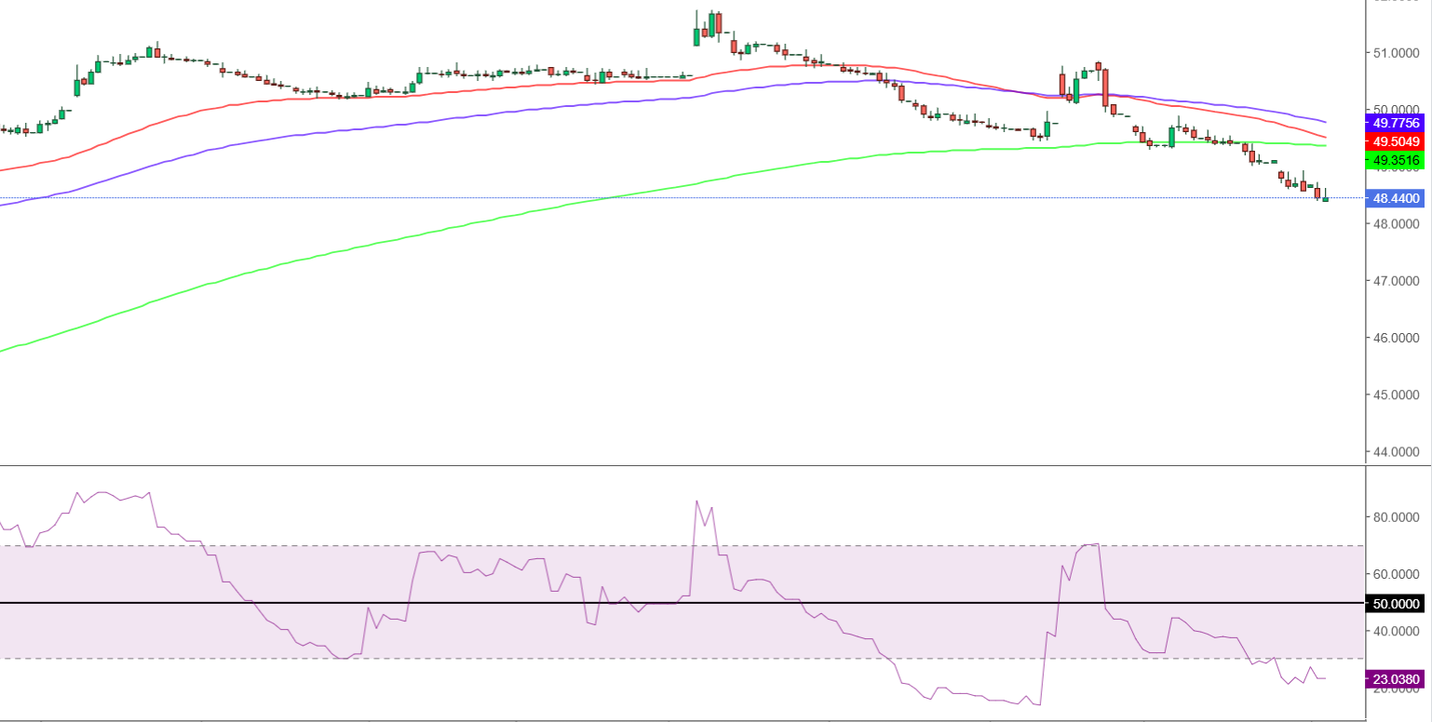
Task: Select the dotted blue current price line
Action: (x=682, y=198)
